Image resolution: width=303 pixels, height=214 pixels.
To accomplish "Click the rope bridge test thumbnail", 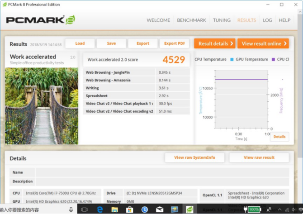I will [42, 106].
